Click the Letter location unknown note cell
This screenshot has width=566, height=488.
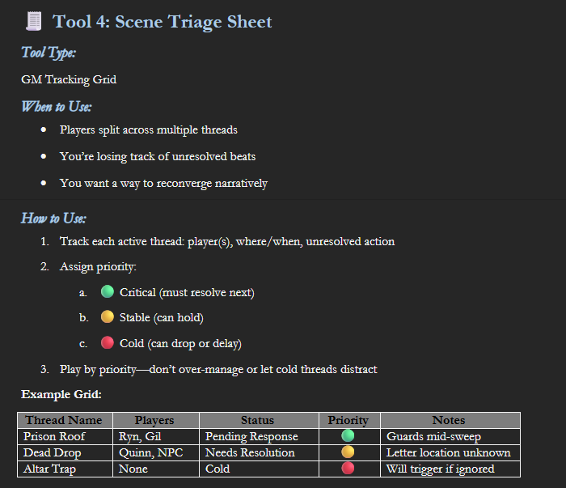click(450, 452)
